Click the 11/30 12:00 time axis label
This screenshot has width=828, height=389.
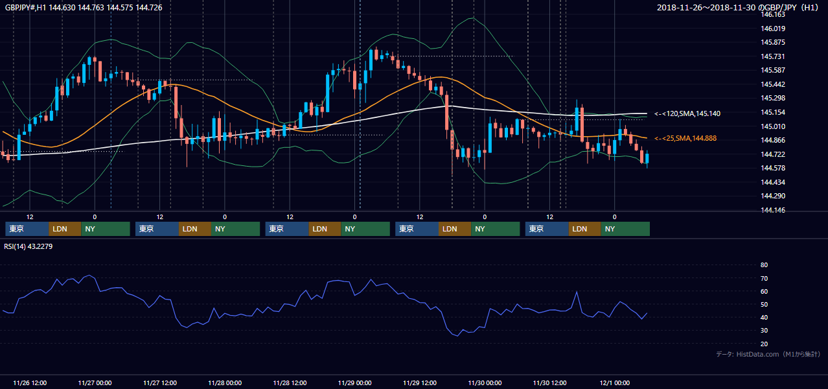(549, 383)
